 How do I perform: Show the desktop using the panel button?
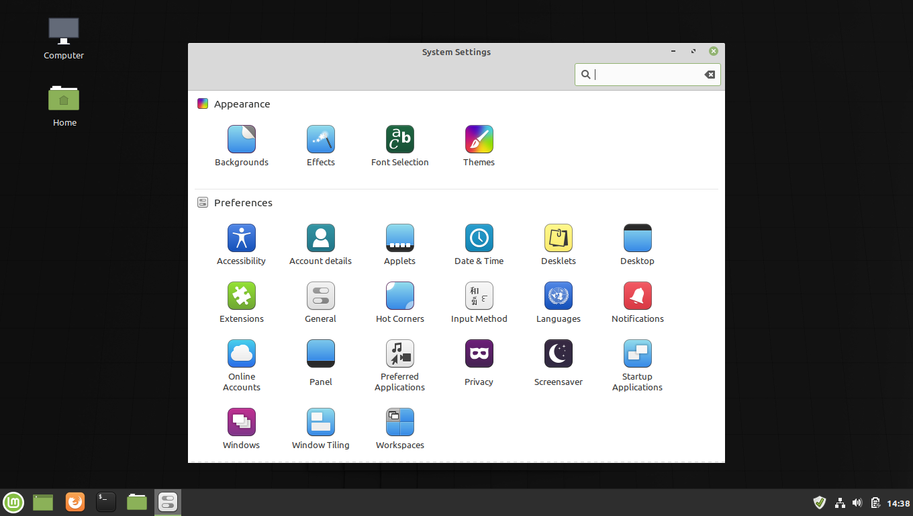(x=43, y=502)
